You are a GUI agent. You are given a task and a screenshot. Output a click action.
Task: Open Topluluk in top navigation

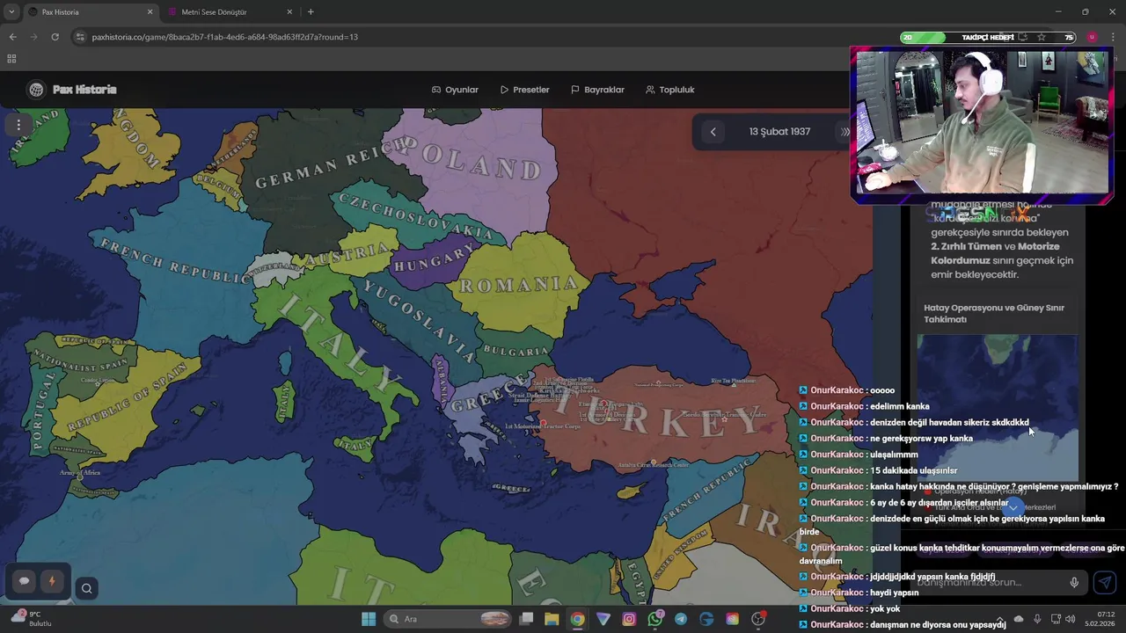coord(669,90)
